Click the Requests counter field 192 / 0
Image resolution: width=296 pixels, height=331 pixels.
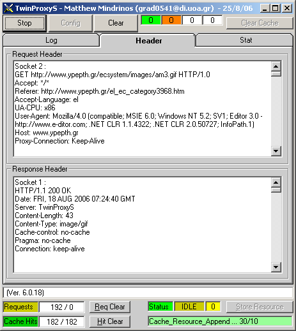coord(62,307)
